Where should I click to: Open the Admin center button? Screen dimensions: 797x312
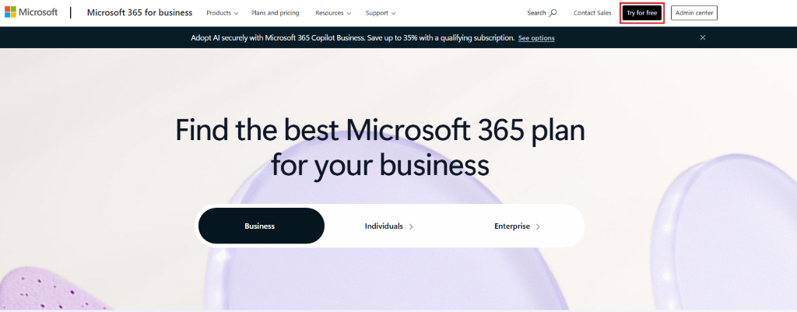pos(693,12)
